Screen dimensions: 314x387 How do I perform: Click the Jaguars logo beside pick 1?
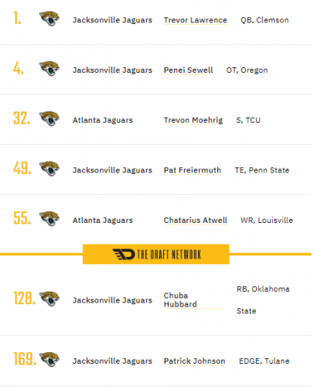click(x=49, y=19)
